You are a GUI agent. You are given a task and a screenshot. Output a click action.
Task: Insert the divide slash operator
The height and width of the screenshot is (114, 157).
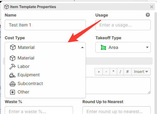(x=120, y=72)
